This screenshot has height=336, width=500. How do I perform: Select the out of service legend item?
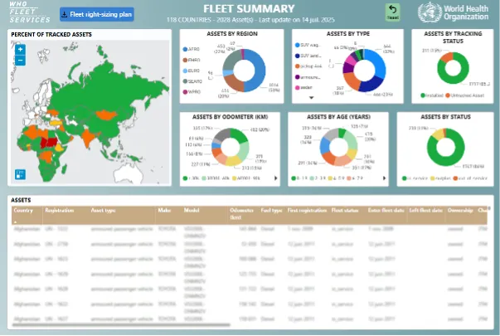pos(470,178)
